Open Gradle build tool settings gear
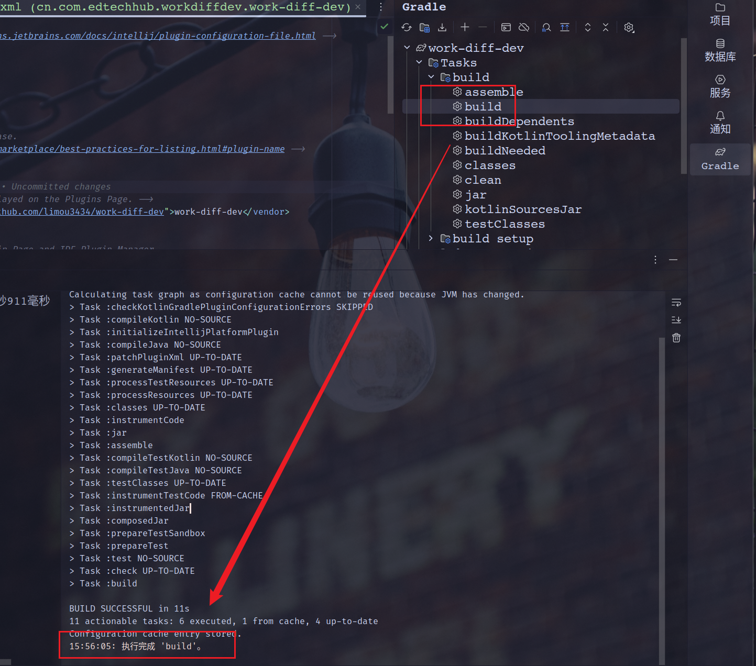 [x=629, y=27]
